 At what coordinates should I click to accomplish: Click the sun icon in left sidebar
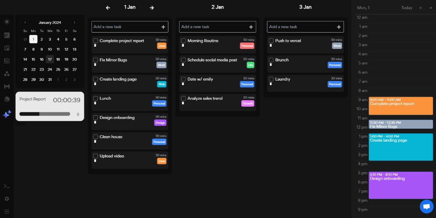[7, 22]
